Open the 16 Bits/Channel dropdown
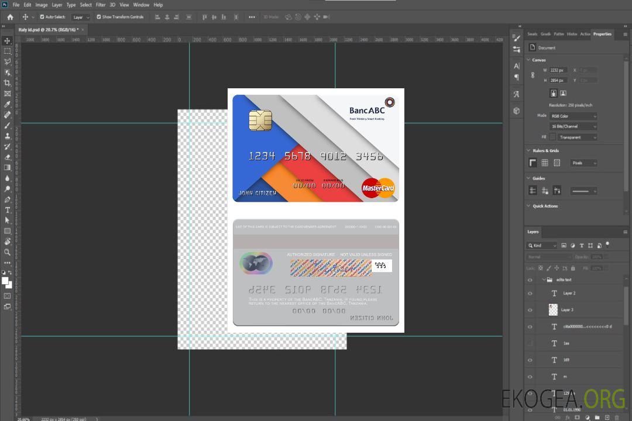 [x=573, y=126]
